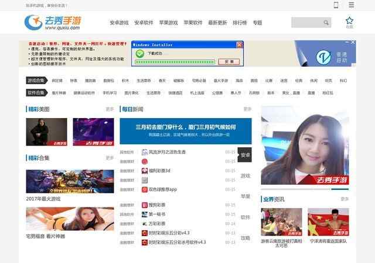Select the 春天 game tag

point(162,81)
